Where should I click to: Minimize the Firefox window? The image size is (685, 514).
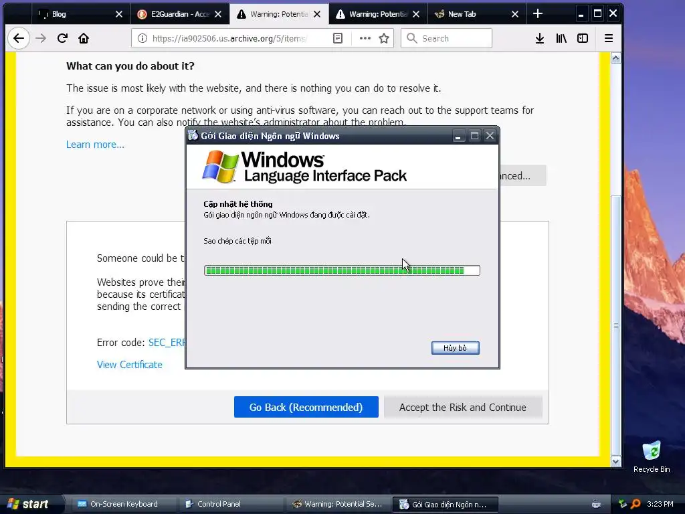click(581, 14)
